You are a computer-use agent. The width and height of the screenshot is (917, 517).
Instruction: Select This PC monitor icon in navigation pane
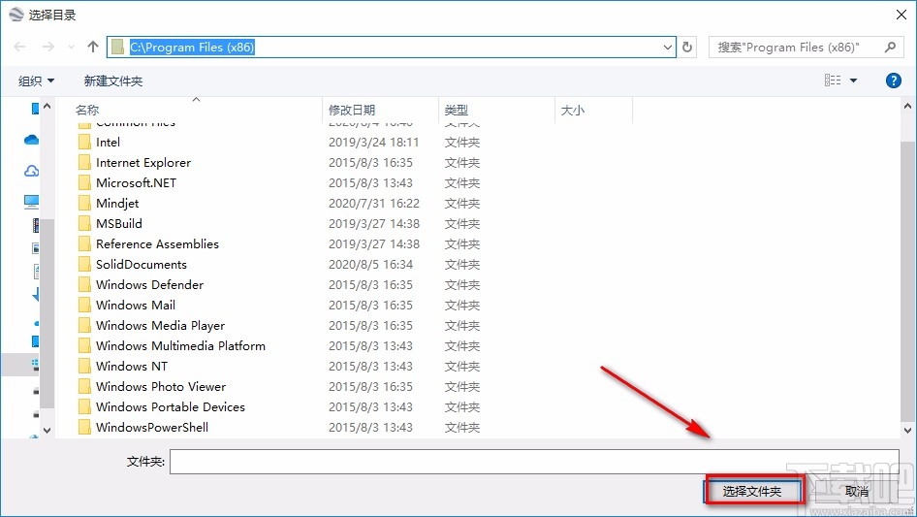32,202
